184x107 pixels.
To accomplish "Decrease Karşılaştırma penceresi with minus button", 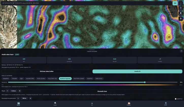I will pyautogui.click(x=18, y=98).
